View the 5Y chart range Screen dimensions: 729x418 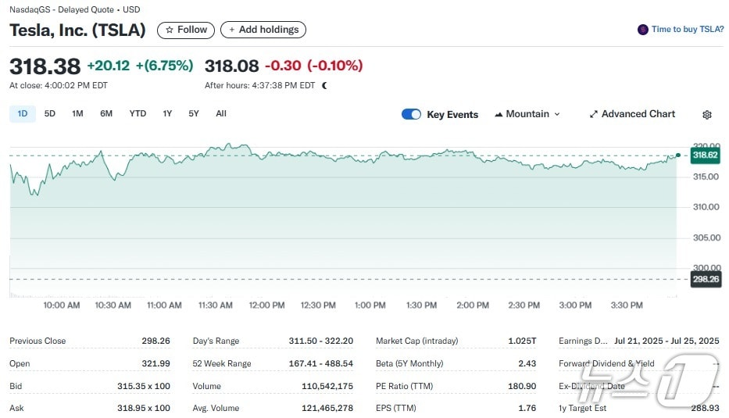click(194, 114)
